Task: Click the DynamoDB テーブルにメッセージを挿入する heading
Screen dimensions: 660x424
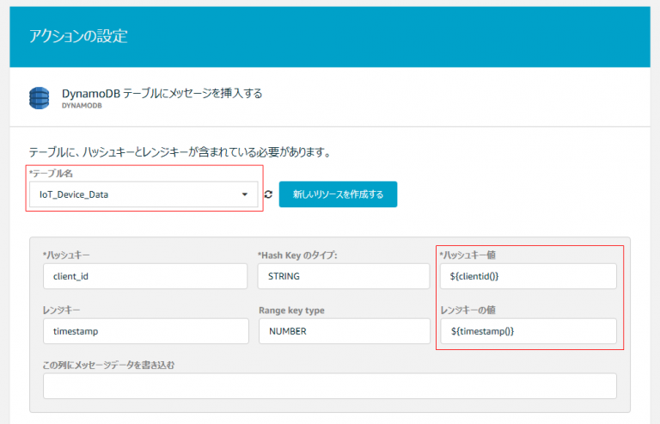Action: click(162, 93)
